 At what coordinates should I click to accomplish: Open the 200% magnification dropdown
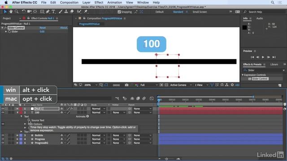click(x=91, y=85)
